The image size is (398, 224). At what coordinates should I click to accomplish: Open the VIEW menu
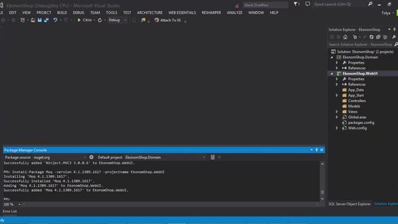[x=26, y=12]
